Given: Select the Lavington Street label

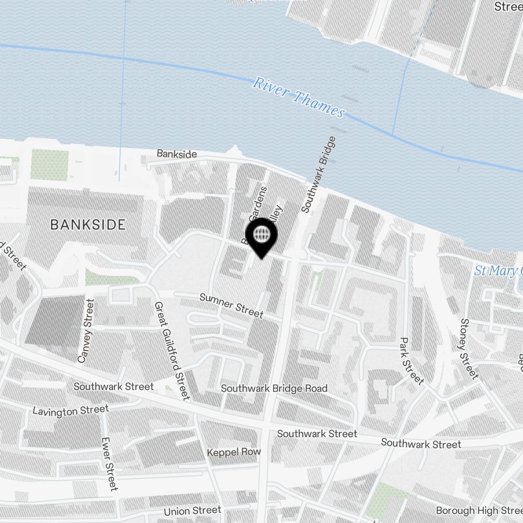Looking at the screenshot, I should (71, 410).
